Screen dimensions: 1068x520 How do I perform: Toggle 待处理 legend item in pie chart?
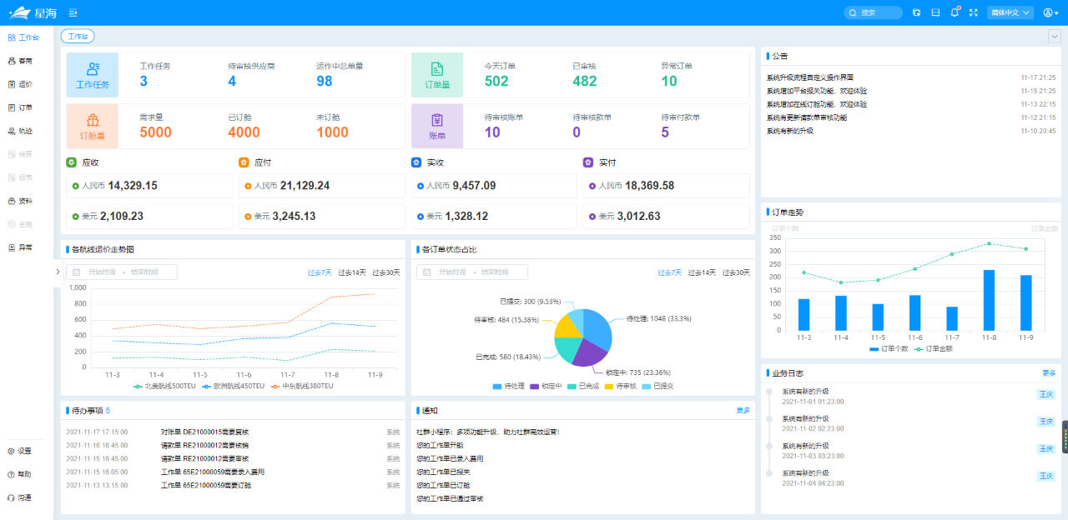pos(509,386)
